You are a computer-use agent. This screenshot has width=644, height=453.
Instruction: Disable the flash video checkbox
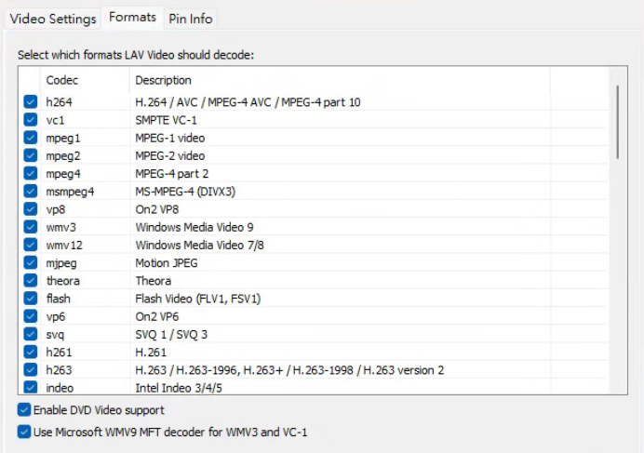pos(31,299)
